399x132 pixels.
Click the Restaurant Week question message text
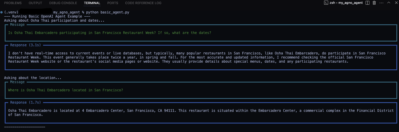pyautogui.click(x=110, y=33)
